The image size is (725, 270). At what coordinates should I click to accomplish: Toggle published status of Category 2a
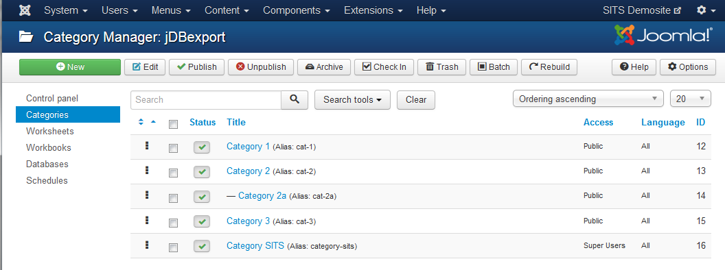(202, 197)
